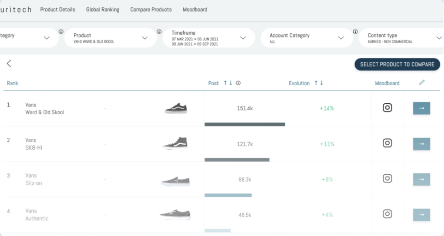Click the pencil edit icon in table header
Viewport: 444px width, 236px height.
click(421, 83)
